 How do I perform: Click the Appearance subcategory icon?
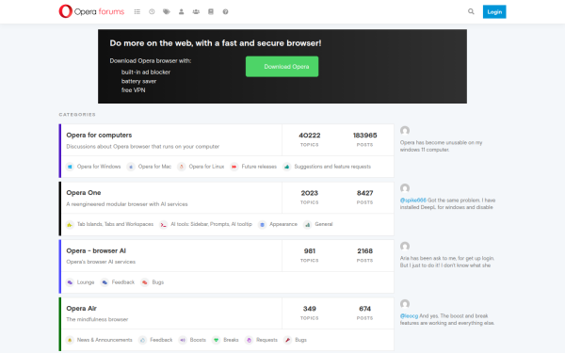pyautogui.click(x=263, y=225)
